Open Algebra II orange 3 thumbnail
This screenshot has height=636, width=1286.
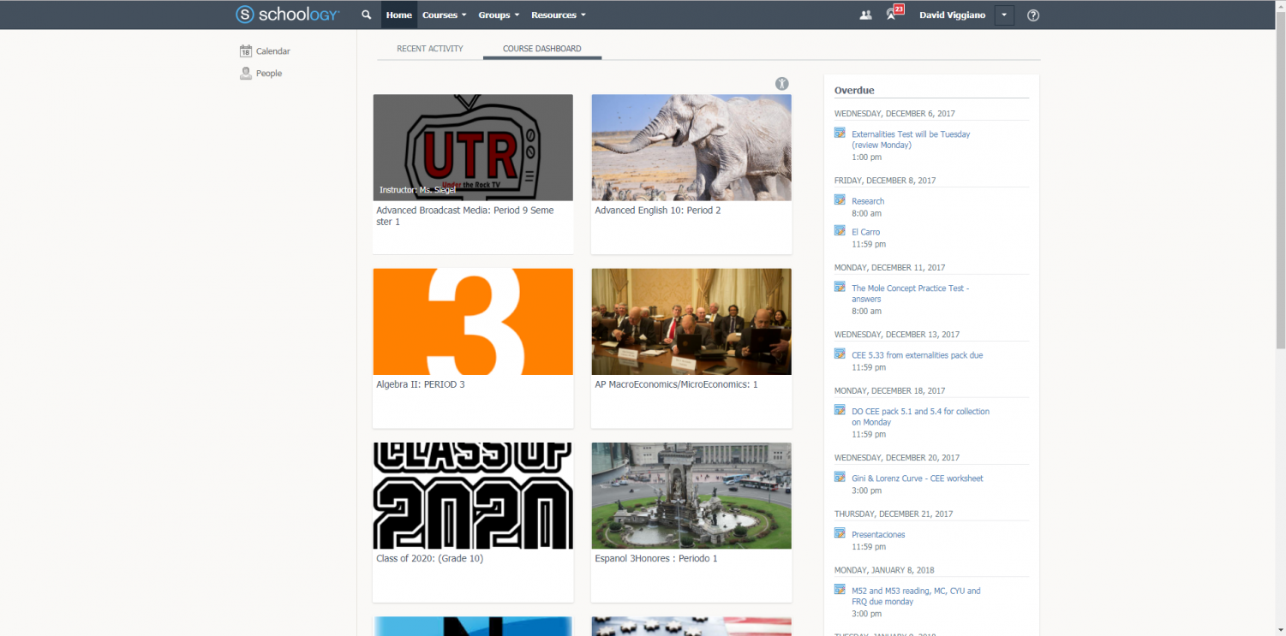pos(473,322)
